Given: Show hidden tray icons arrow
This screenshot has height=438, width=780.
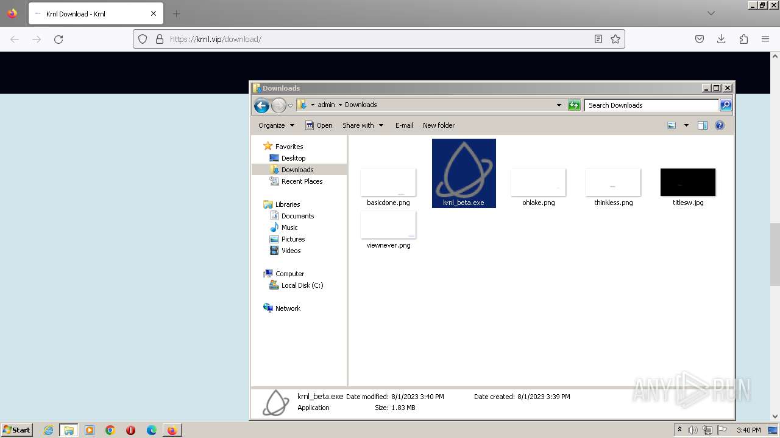Looking at the screenshot, I should pos(679,429).
